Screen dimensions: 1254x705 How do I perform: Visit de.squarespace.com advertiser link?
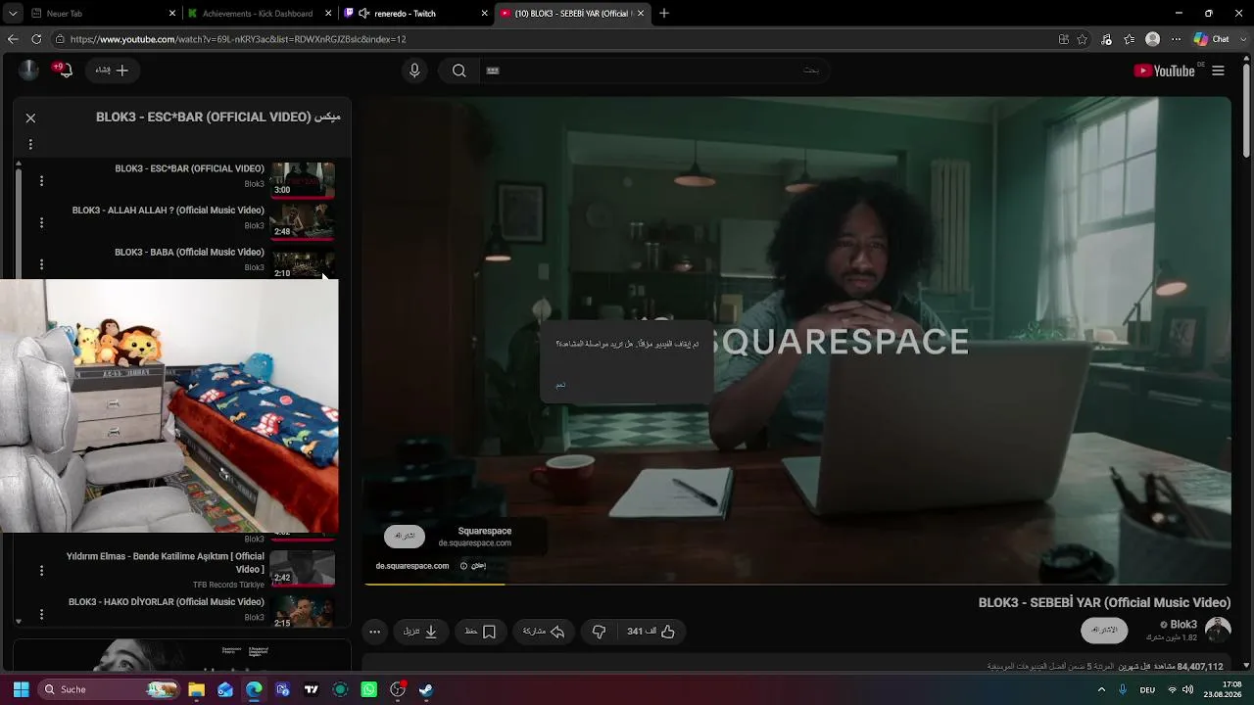pos(412,566)
